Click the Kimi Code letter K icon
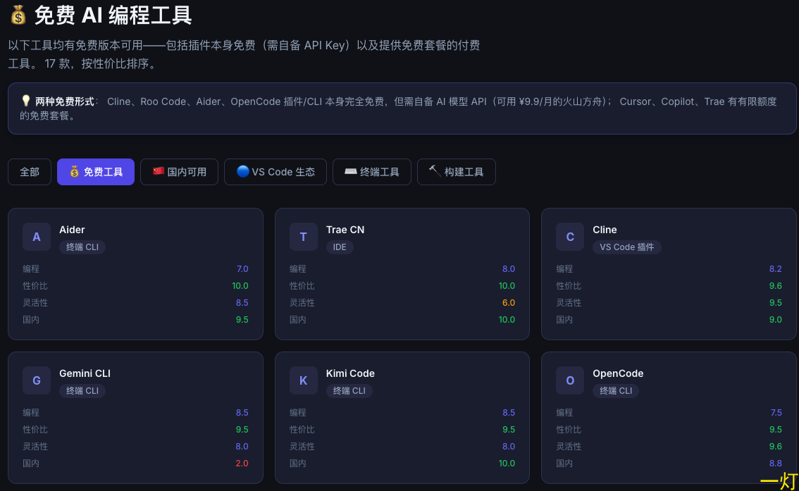Viewport: 799px width, 491px height. pos(303,380)
